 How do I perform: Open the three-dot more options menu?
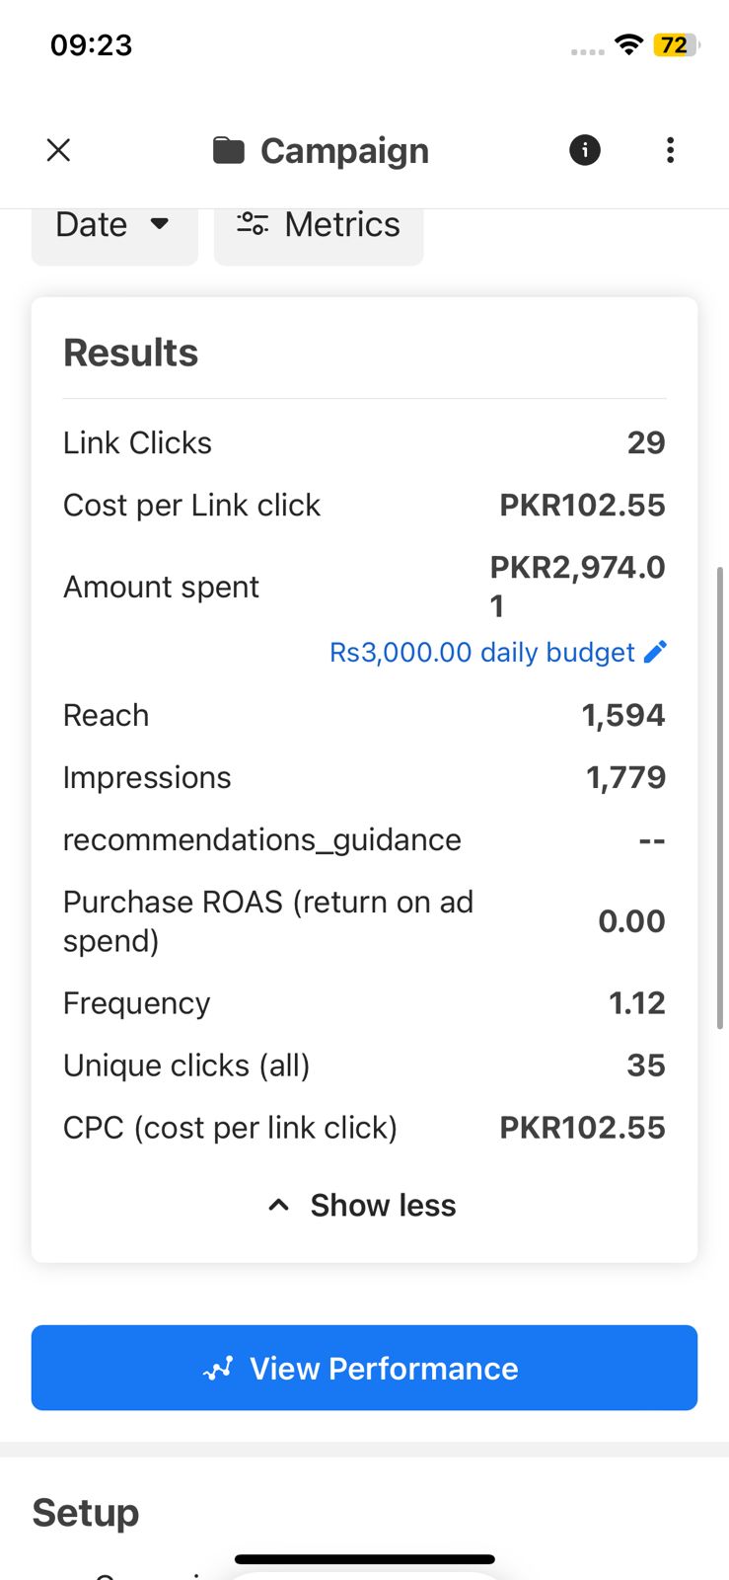[671, 150]
